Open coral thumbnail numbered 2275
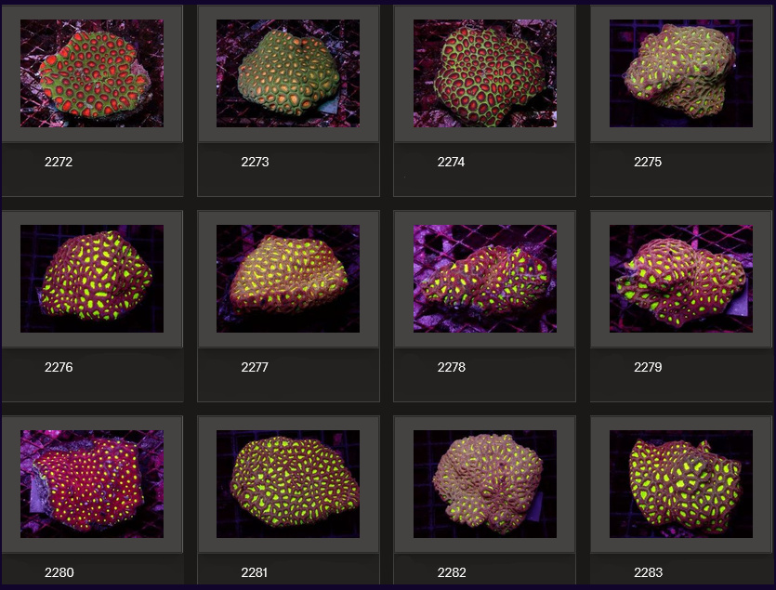Screen dimensions: 776x590 [681, 73]
